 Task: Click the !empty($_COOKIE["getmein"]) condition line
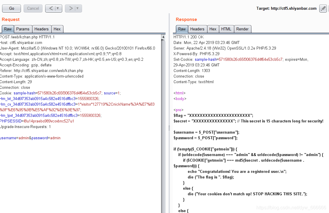point(205,149)
